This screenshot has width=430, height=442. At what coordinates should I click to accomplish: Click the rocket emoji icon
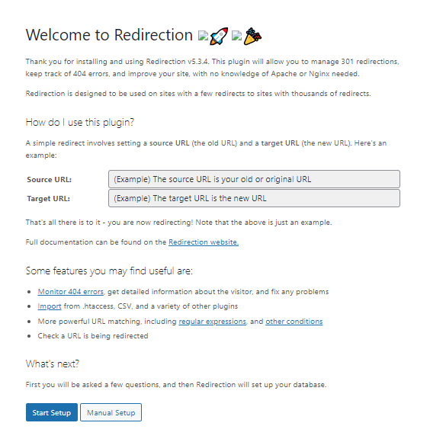pyautogui.click(x=219, y=36)
